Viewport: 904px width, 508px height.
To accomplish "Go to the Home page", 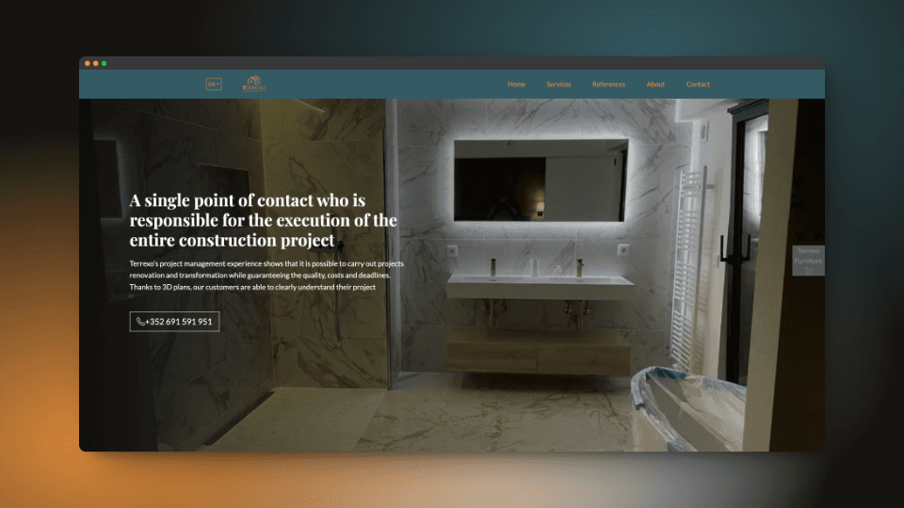I will 516,85.
